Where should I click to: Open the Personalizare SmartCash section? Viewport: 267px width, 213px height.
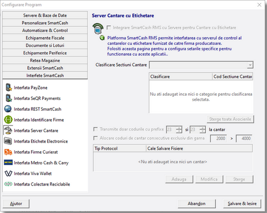pyautogui.click(x=45, y=23)
